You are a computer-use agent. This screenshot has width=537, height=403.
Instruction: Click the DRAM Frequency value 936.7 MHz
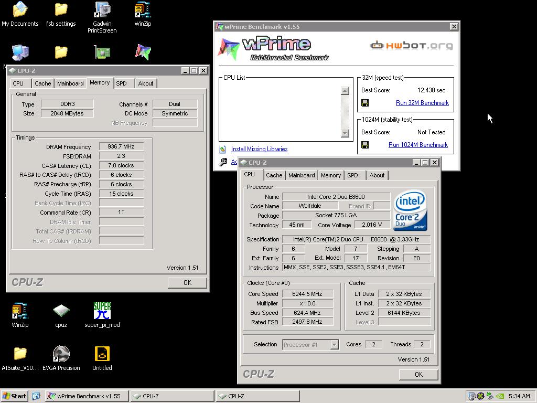121,146
